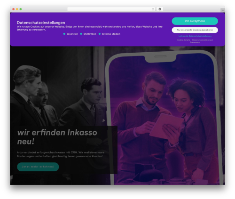Click the green maximize window button
Viewport: 235px width, 199px height.
[x=21, y=9]
